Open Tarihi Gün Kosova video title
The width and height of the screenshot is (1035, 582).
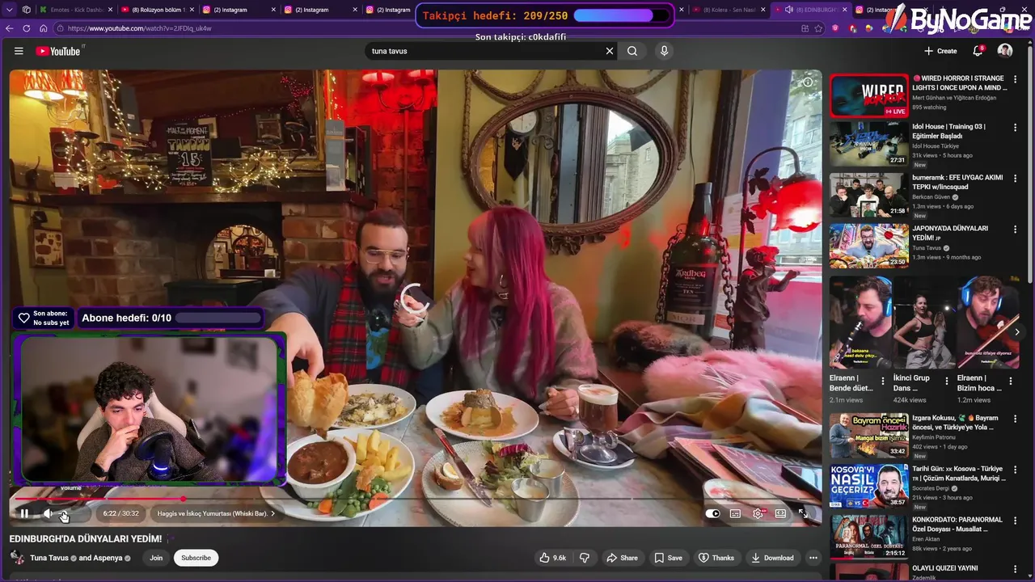click(x=959, y=473)
